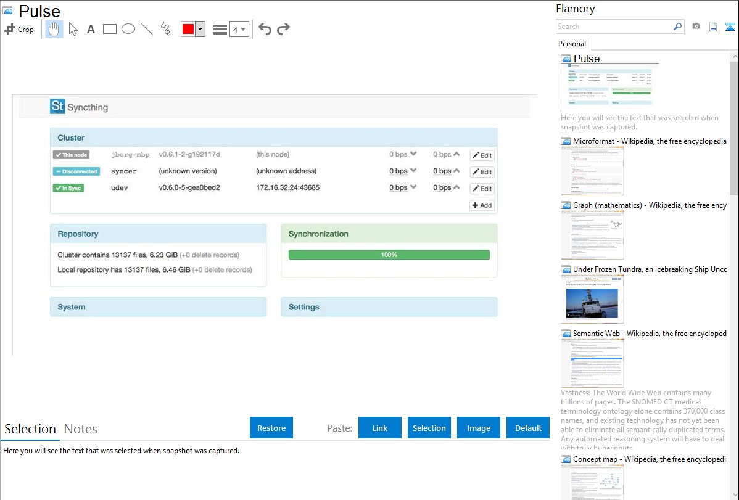Click the v0.6.0-5-gea0bed2 version text
The height and width of the screenshot is (500, 739).
(189, 187)
